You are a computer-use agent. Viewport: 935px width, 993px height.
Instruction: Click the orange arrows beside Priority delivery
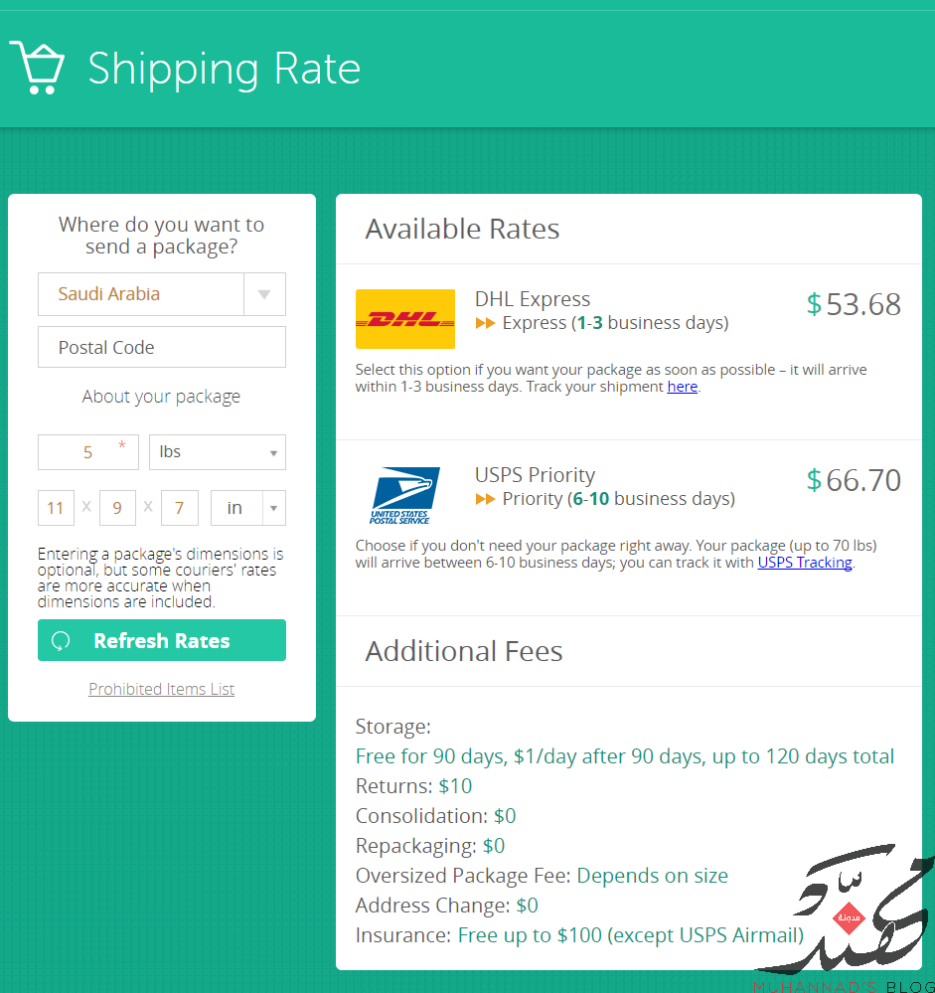(485, 499)
